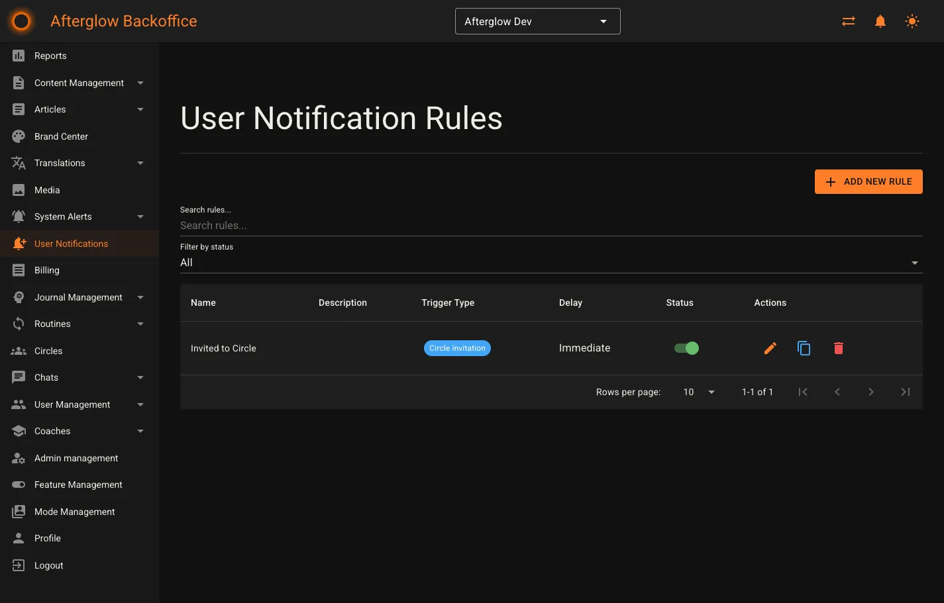This screenshot has height=603, width=944.
Task: Open the Reports section
Action: tap(50, 56)
